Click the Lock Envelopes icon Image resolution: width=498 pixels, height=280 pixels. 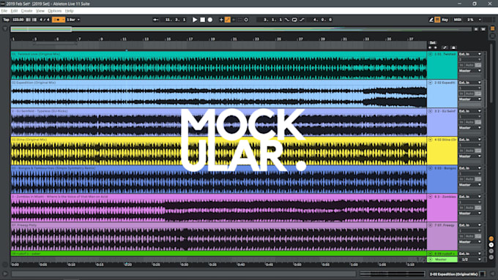point(453,48)
